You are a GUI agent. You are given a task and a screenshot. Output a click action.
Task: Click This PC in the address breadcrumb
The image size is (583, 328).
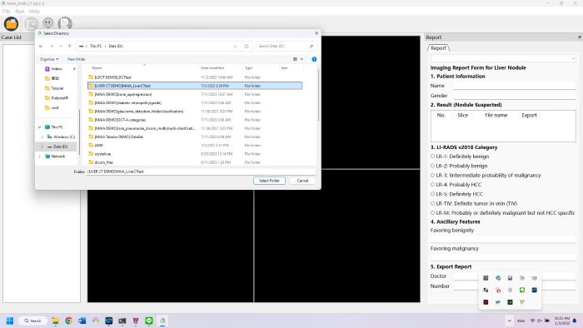coord(96,46)
